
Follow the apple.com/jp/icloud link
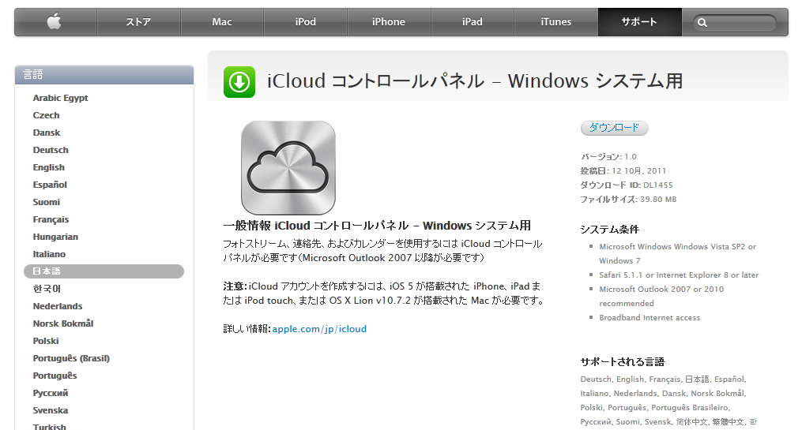pyautogui.click(x=319, y=329)
